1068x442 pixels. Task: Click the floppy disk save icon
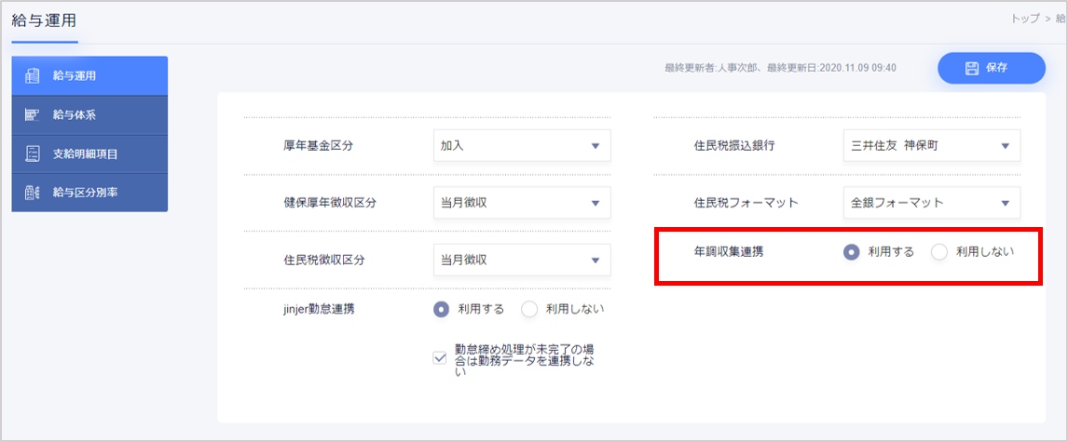click(971, 68)
